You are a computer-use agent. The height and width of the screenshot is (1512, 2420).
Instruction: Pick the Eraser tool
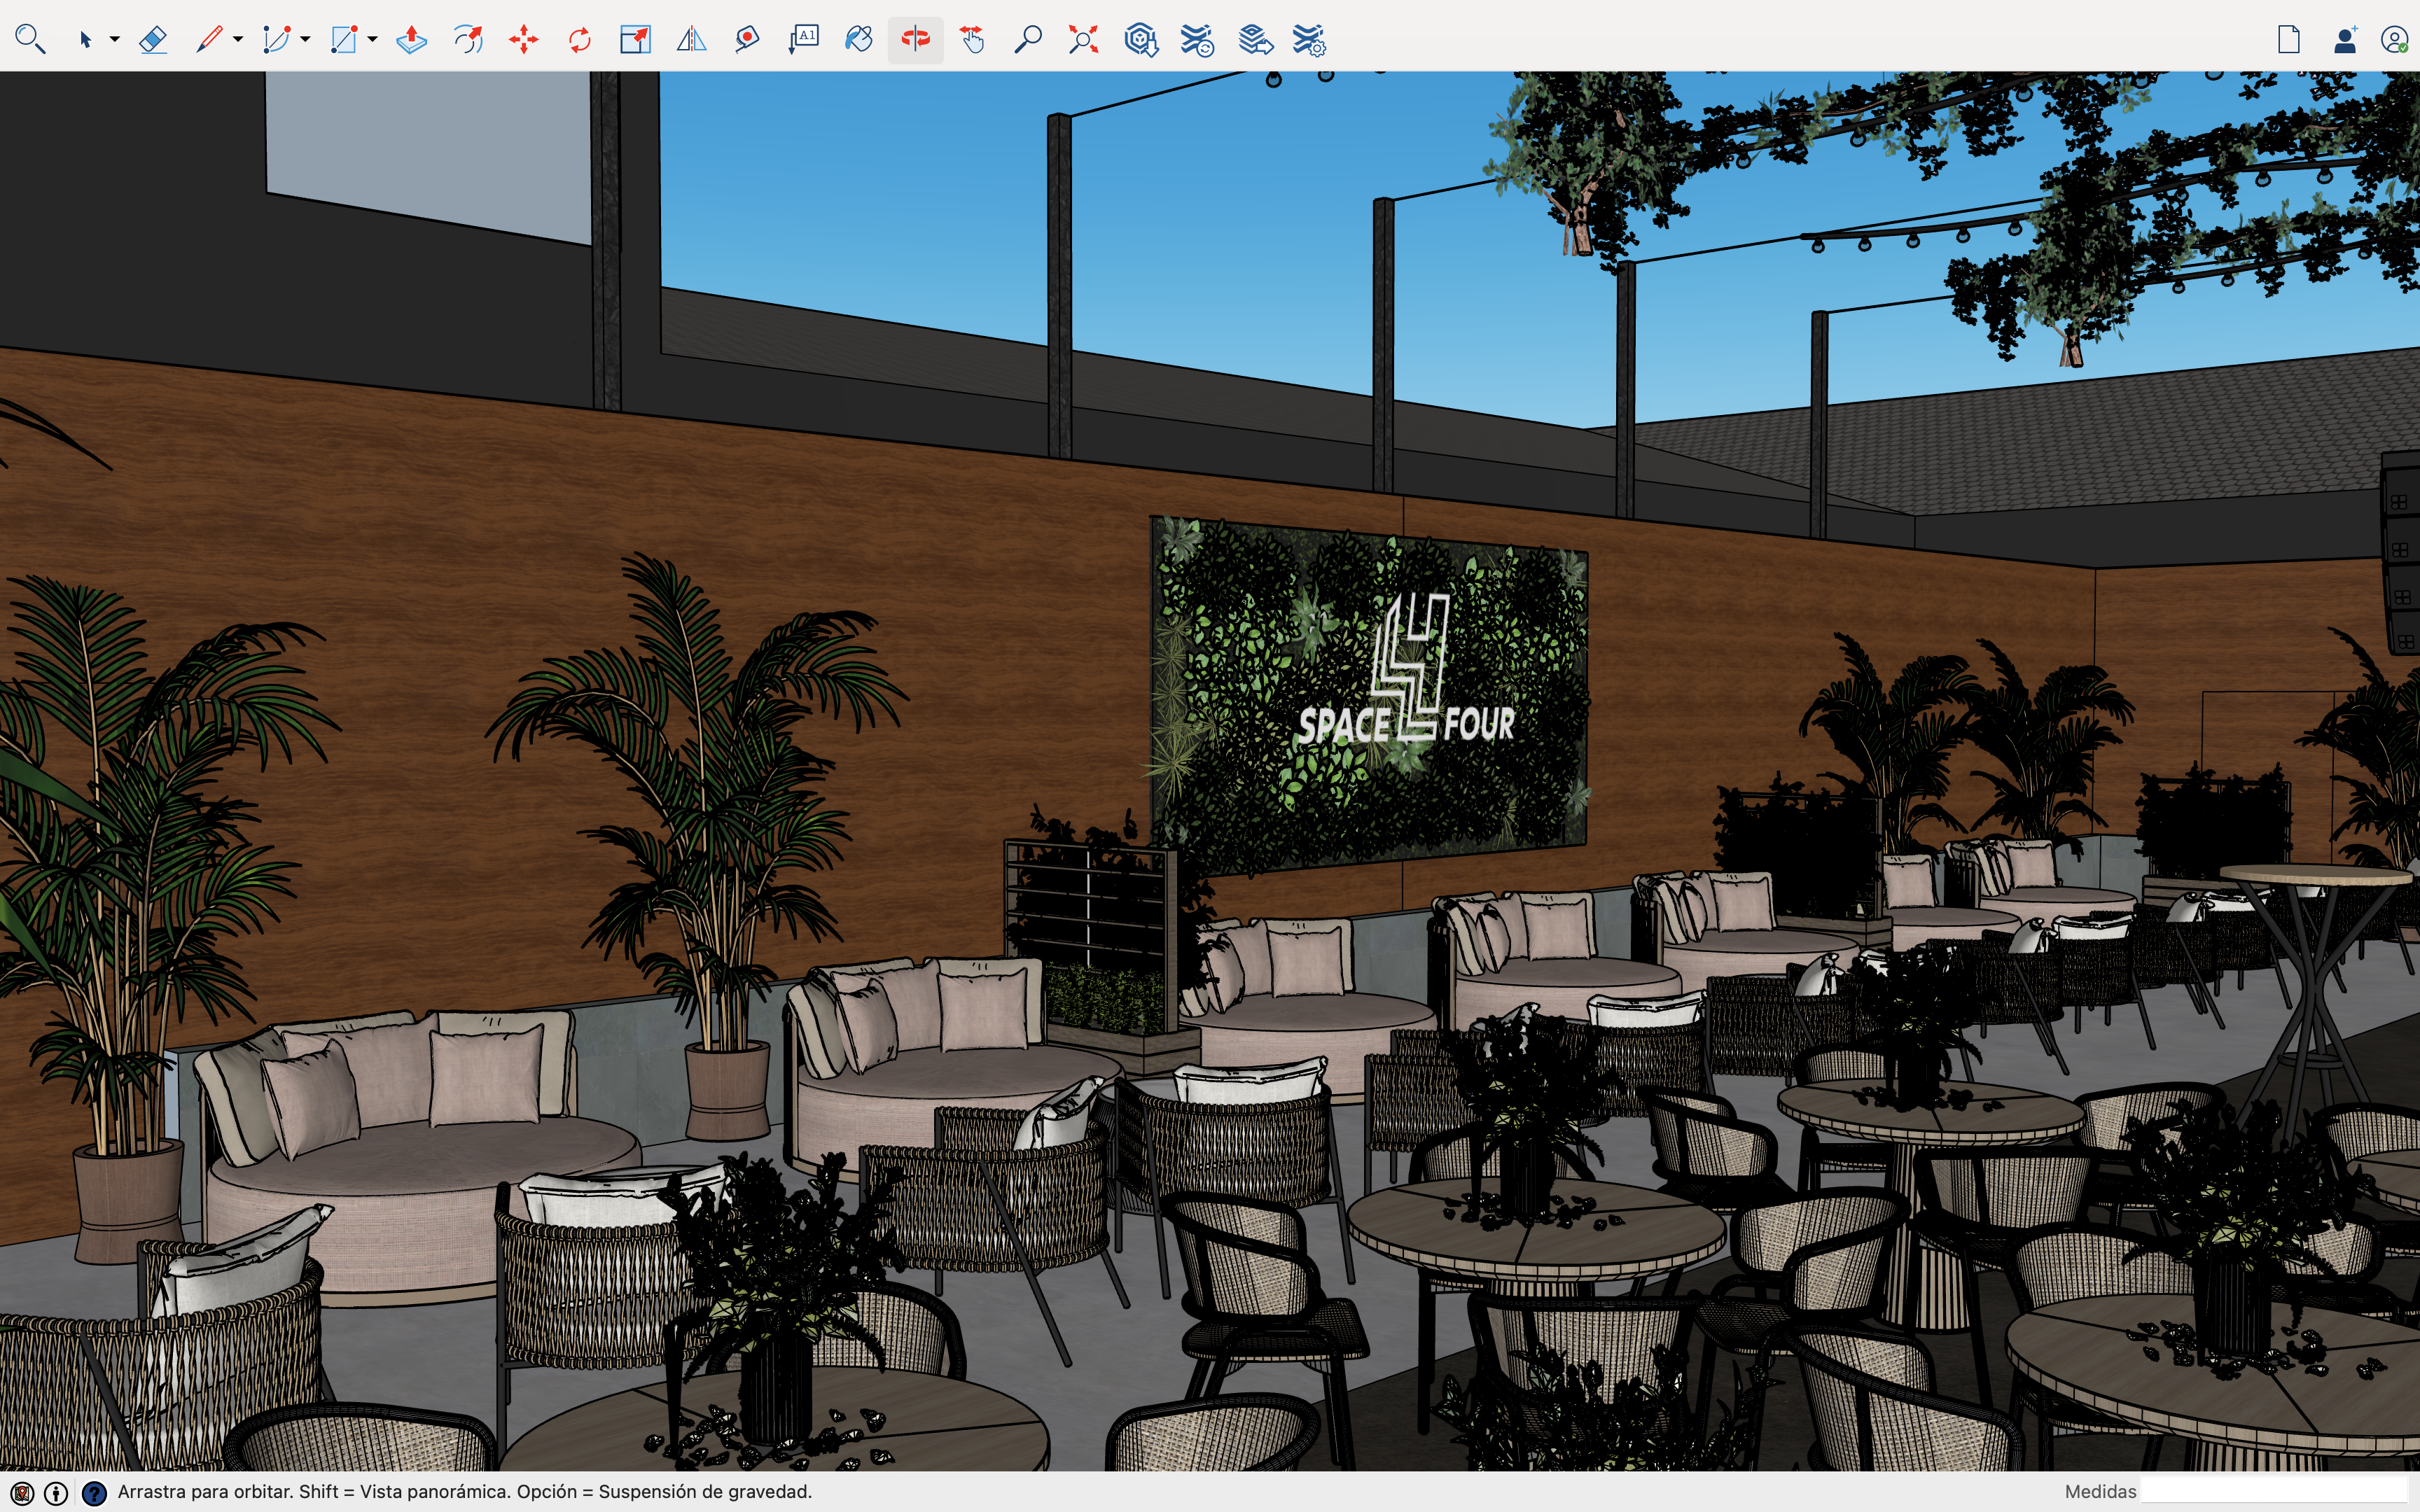pos(152,40)
